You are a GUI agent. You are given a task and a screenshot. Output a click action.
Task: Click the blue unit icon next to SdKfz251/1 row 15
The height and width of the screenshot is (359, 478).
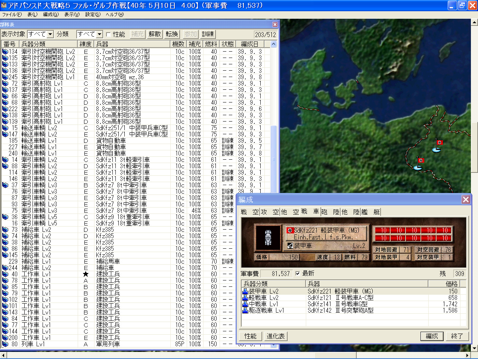click(x=5, y=128)
